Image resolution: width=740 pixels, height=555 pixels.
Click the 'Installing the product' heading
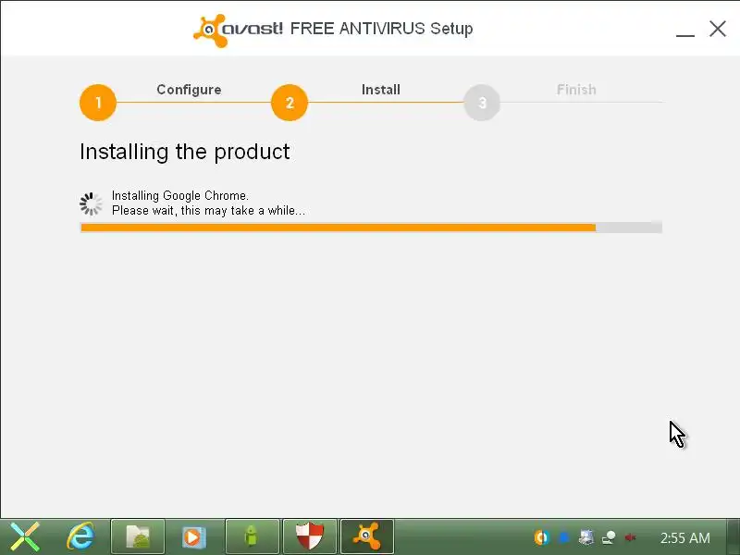[x=184, y=153]
